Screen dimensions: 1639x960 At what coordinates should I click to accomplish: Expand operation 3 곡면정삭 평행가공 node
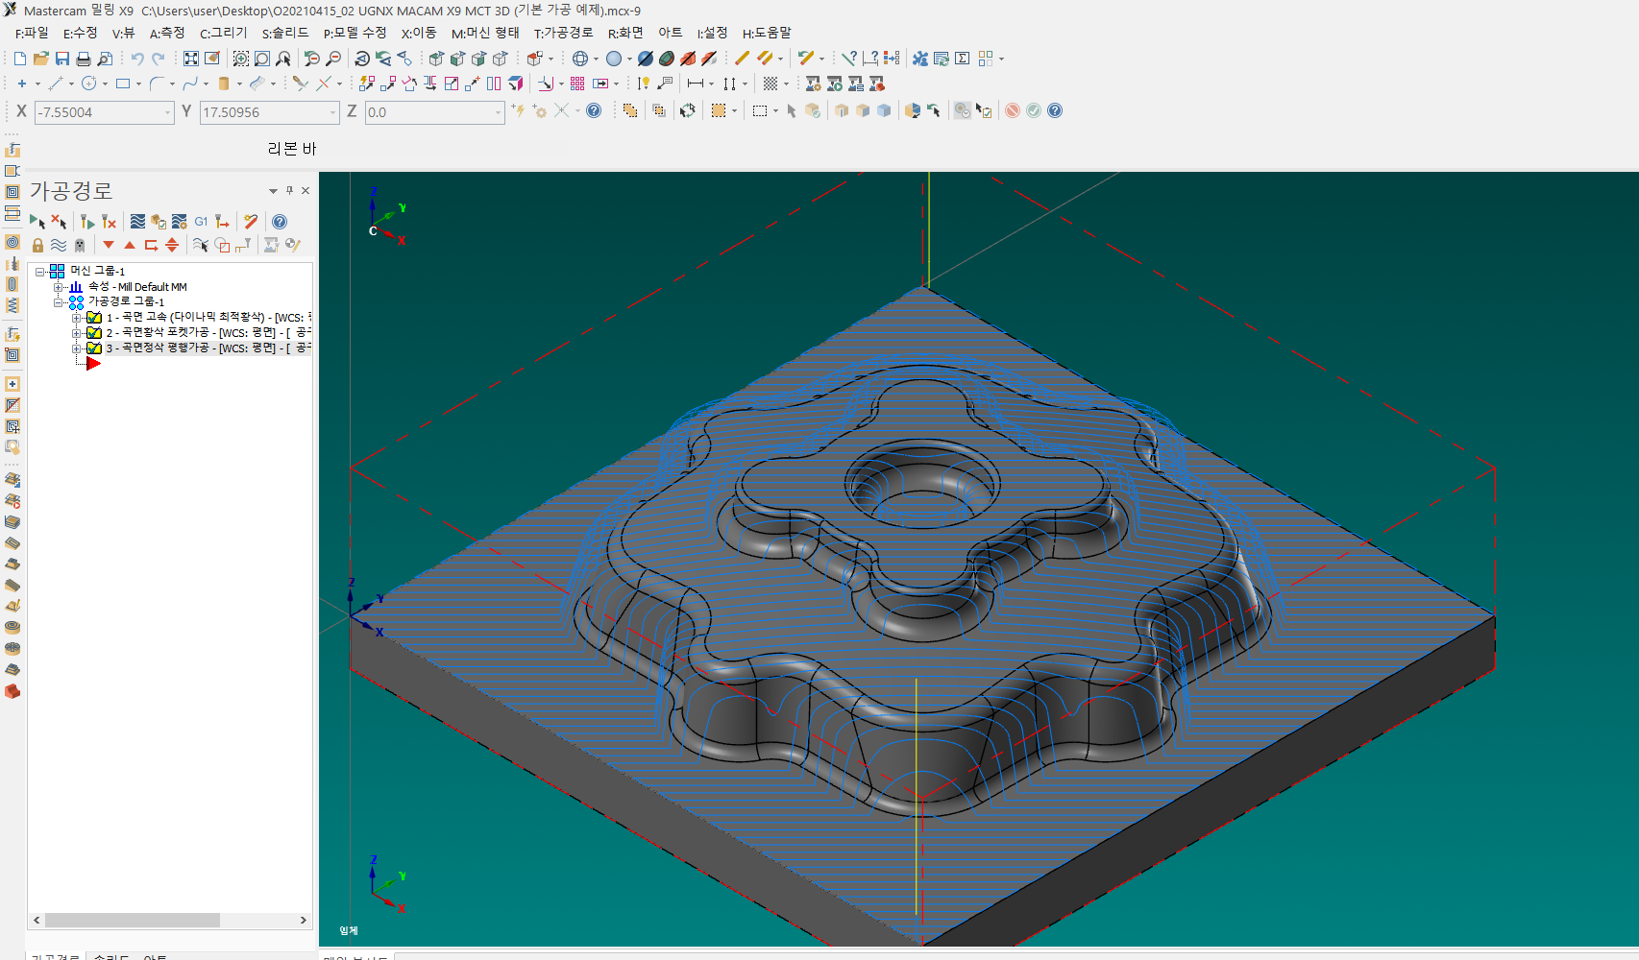(77, 348)
